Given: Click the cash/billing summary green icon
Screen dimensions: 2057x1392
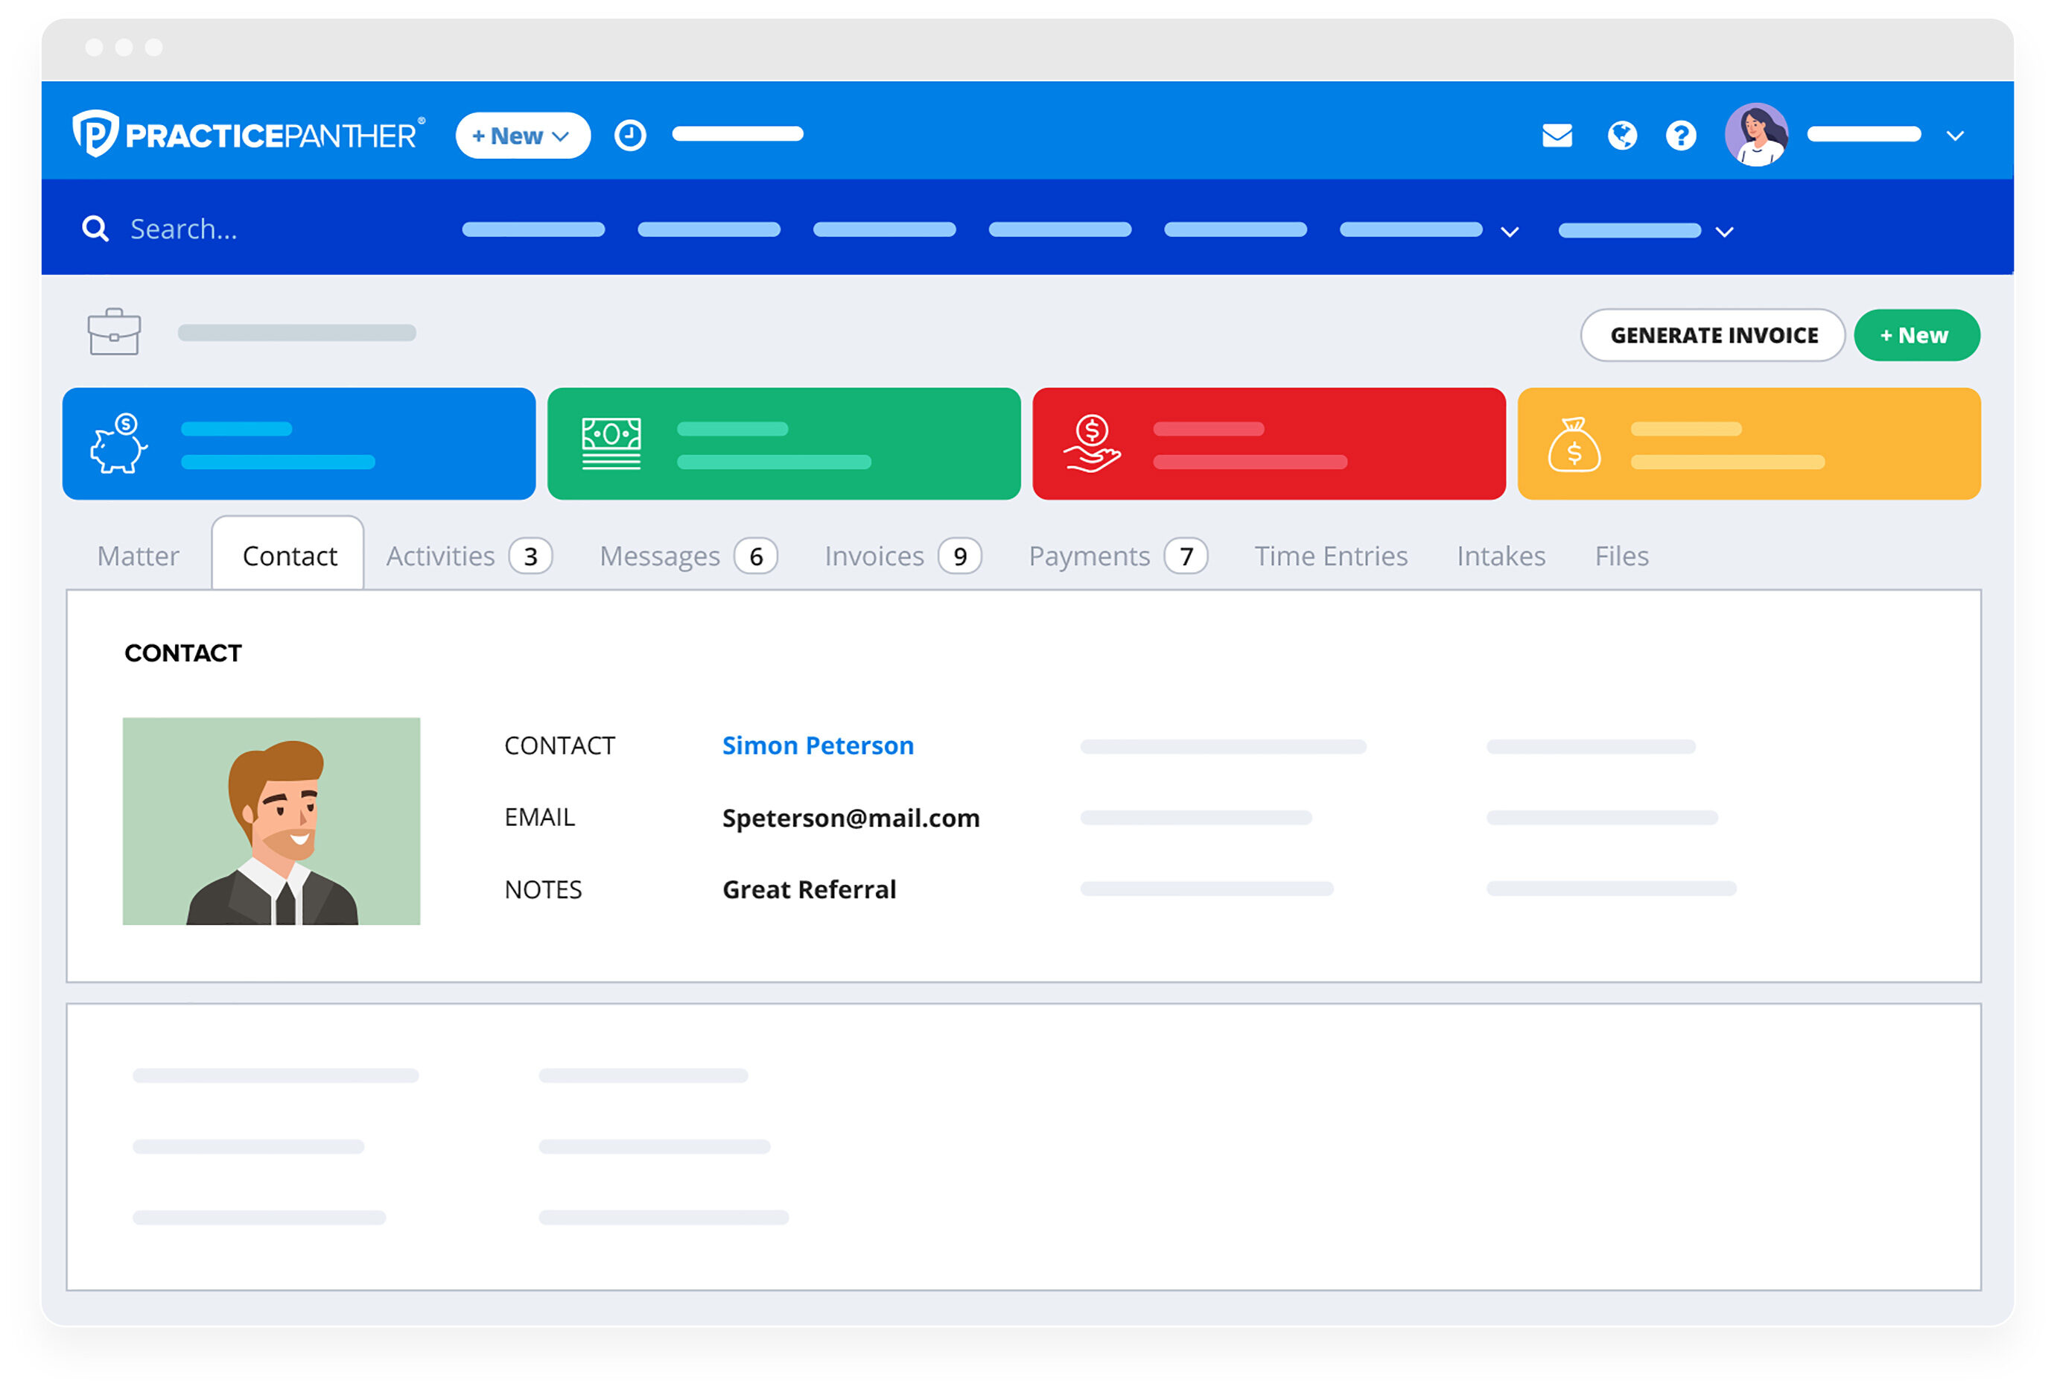Looking at the screenshot, I should click(608, 442).
